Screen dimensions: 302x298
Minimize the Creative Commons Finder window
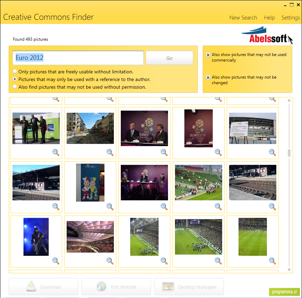point(285,6)
